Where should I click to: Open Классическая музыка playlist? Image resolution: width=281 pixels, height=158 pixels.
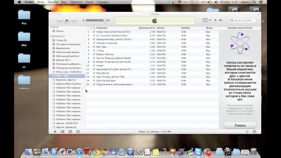click(x=68, y=52)
